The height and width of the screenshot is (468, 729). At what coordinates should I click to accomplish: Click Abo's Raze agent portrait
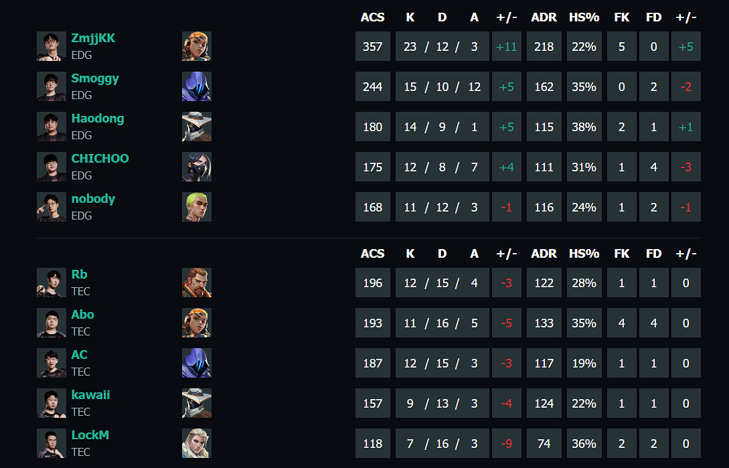tap(196, 323)
